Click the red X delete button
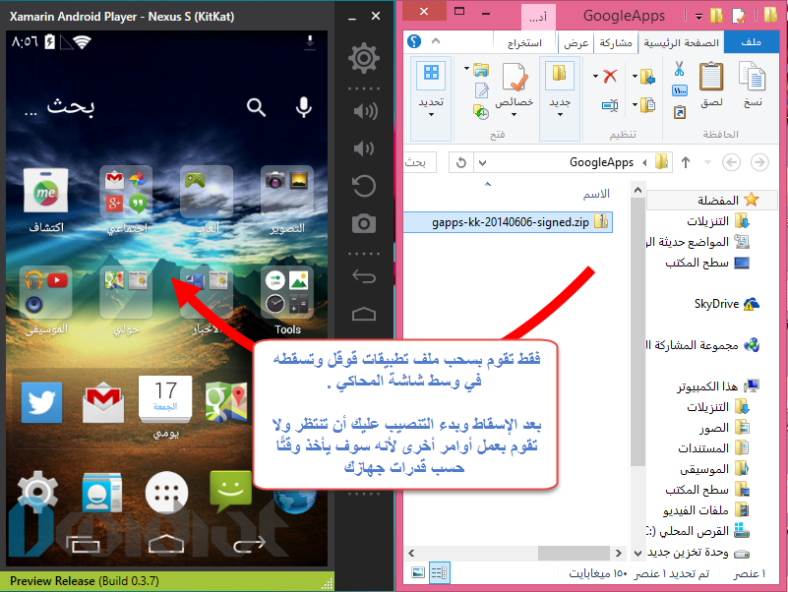The height and width of the screenshot is (592, 788). (610, 77)
